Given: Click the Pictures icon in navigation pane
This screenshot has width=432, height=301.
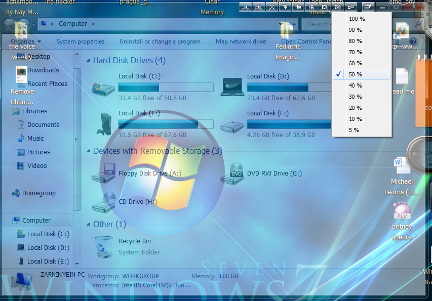Looking at the screenshot, I should click(x=21, y=152).
